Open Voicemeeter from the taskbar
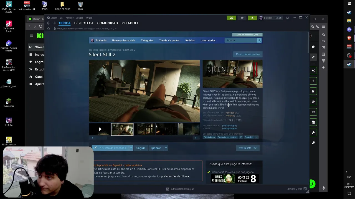 click(x=349, y=47)
